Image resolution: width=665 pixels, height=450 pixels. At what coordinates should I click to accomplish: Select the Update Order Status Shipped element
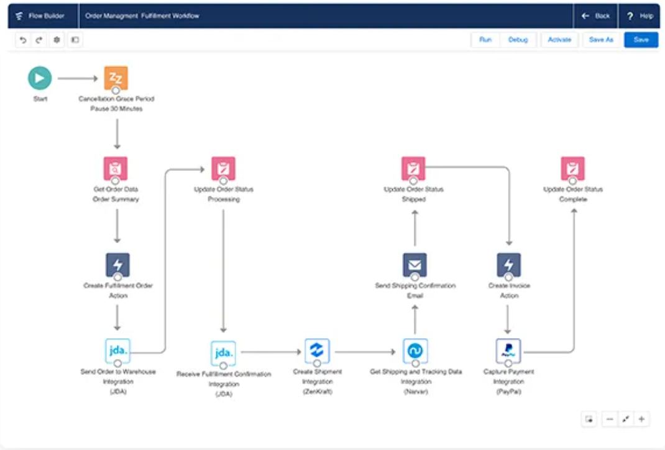coord(413,168)
